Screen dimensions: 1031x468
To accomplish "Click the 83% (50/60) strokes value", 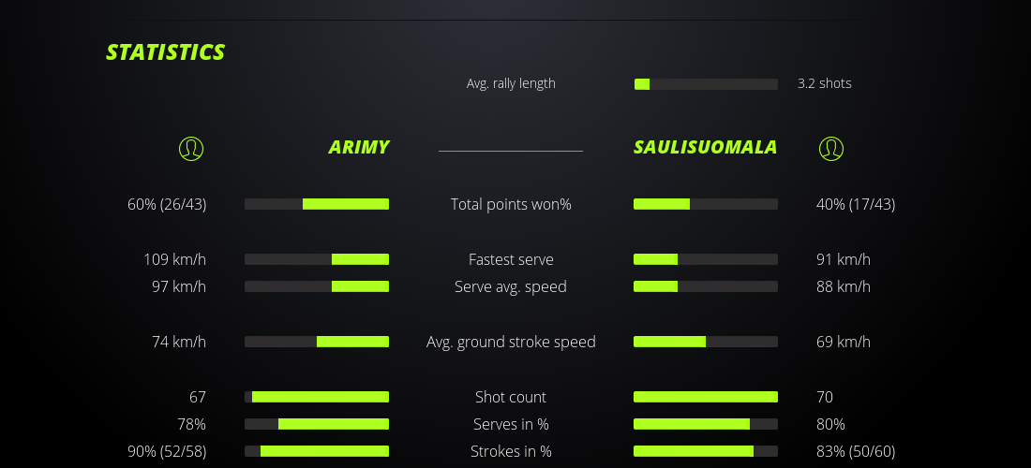I will [x=856, y=451].
